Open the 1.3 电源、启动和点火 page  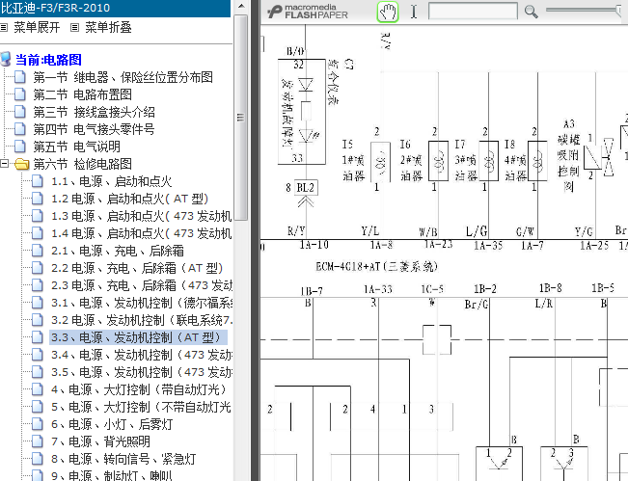click(x=142, y=216)
